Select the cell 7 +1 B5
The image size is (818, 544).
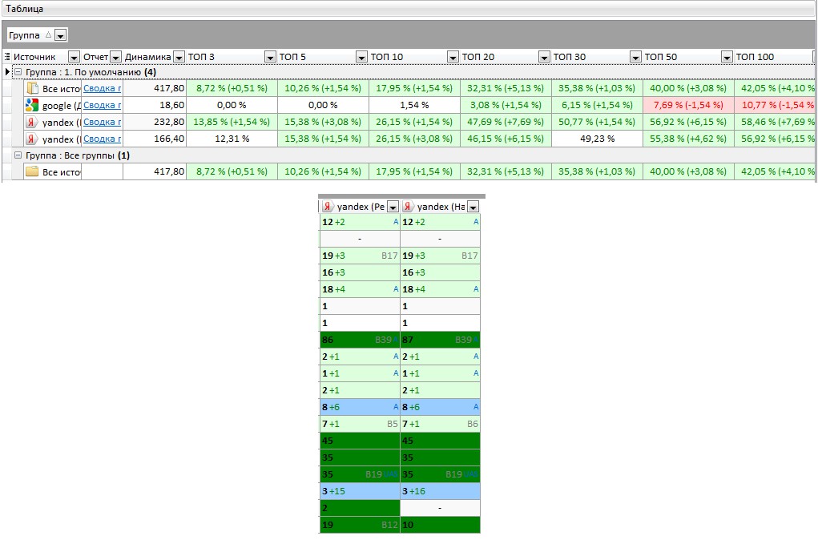[360, 424]
